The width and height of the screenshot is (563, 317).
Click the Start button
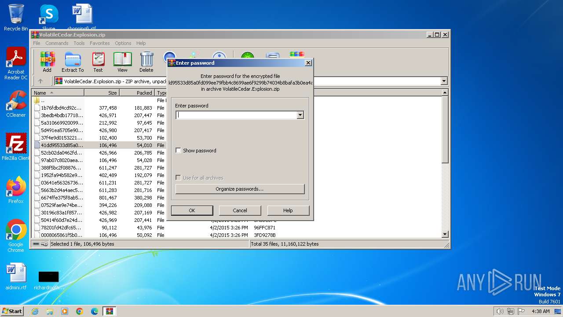12,311
